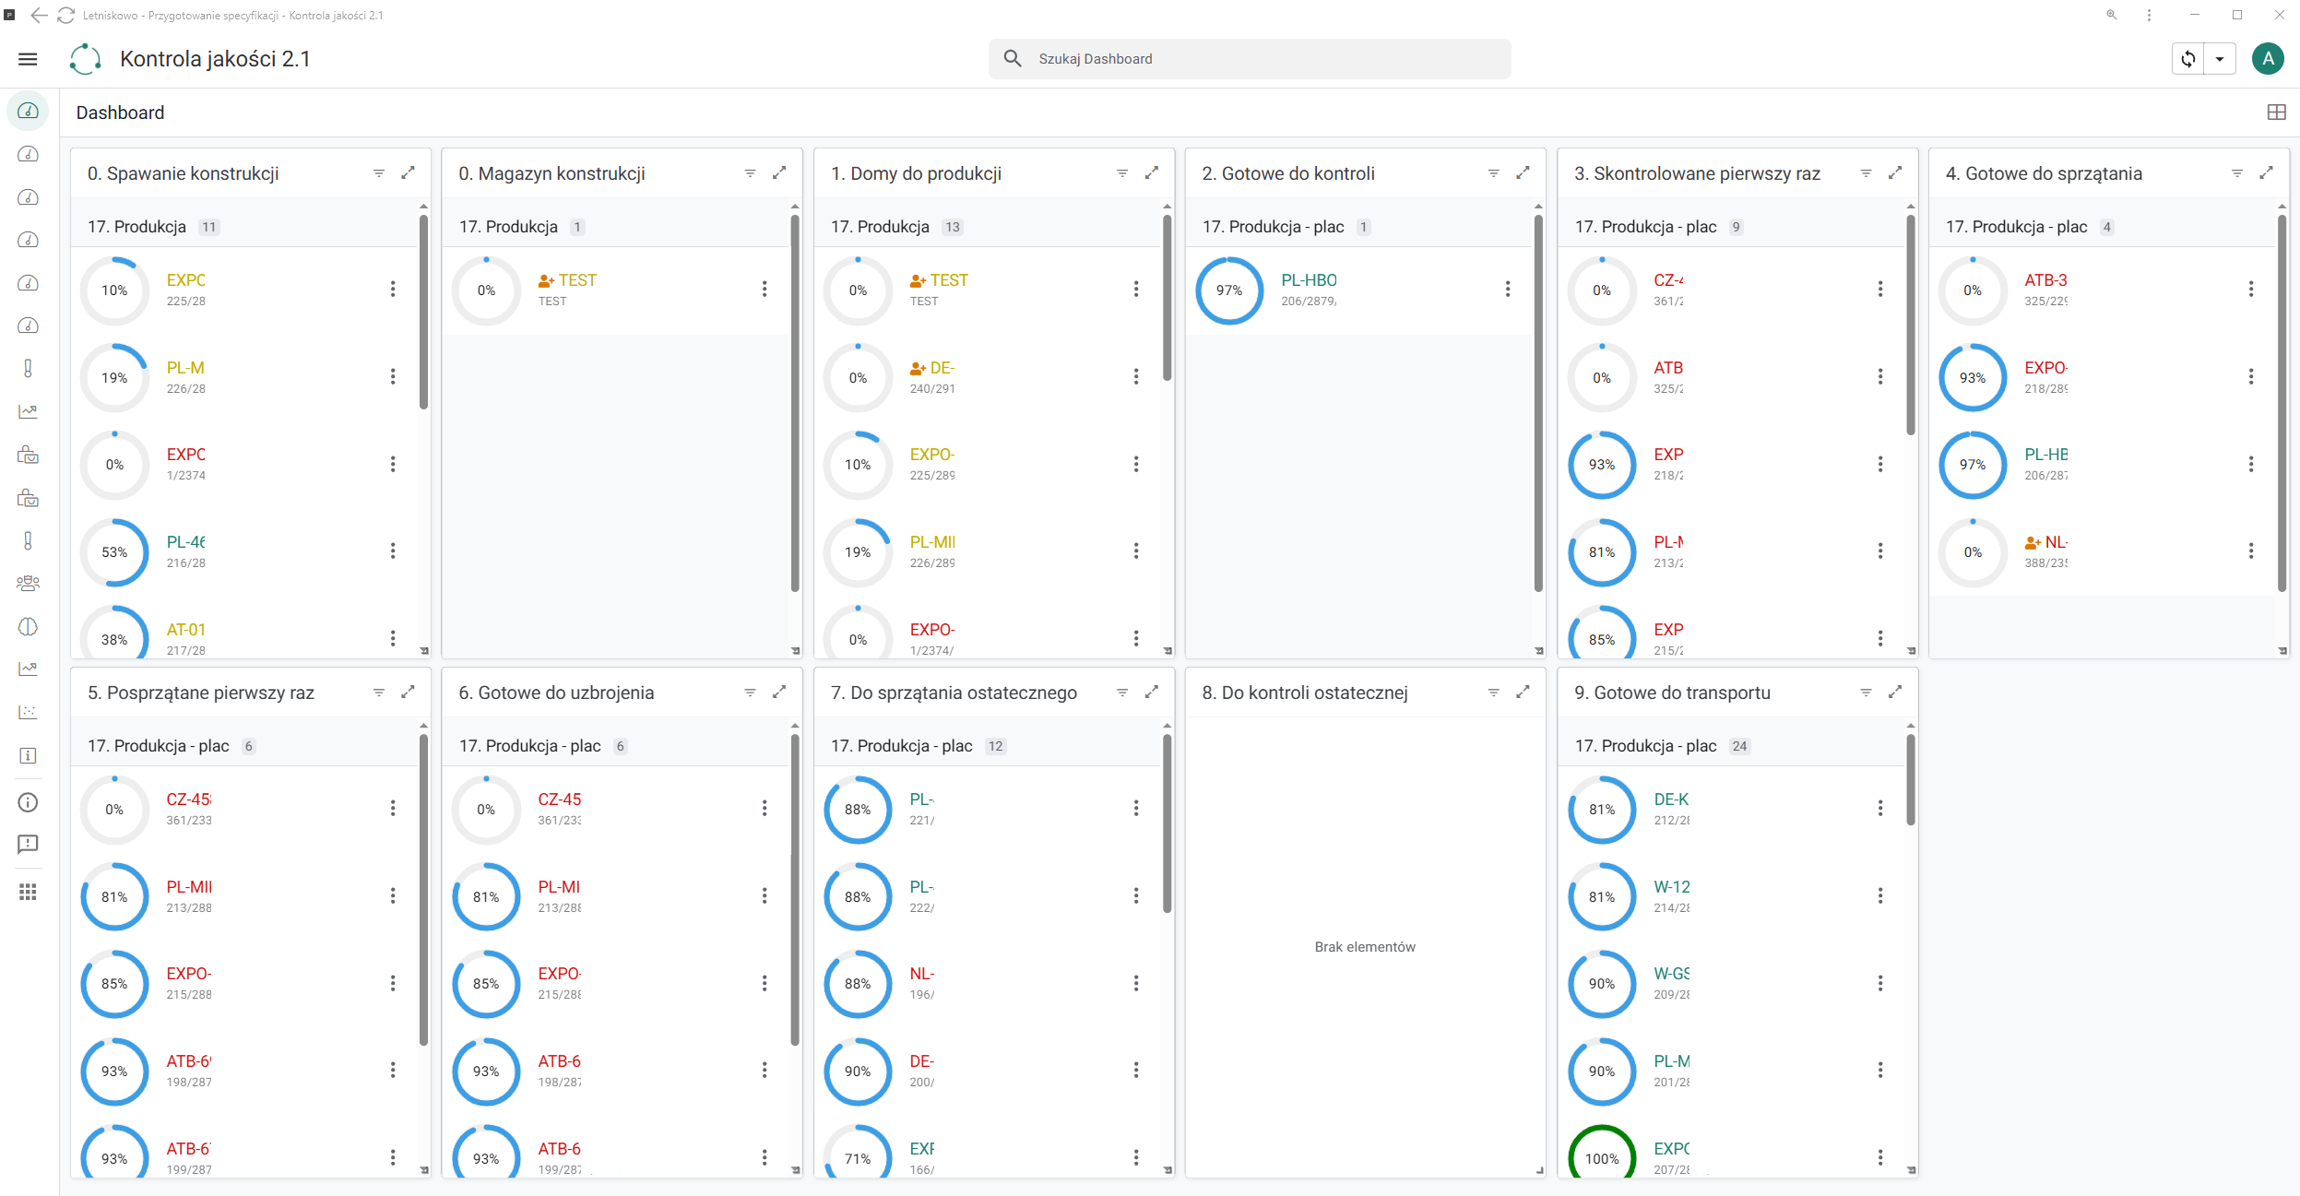Maximize the Posprzątane pierwszy raz panel
The height and width of the screenshot is (1196, 2300).
click(408, 693)
